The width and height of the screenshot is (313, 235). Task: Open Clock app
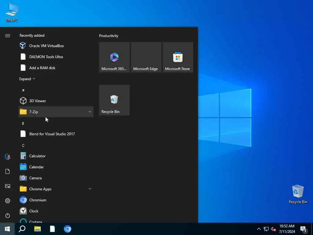(x=56, y=211)
